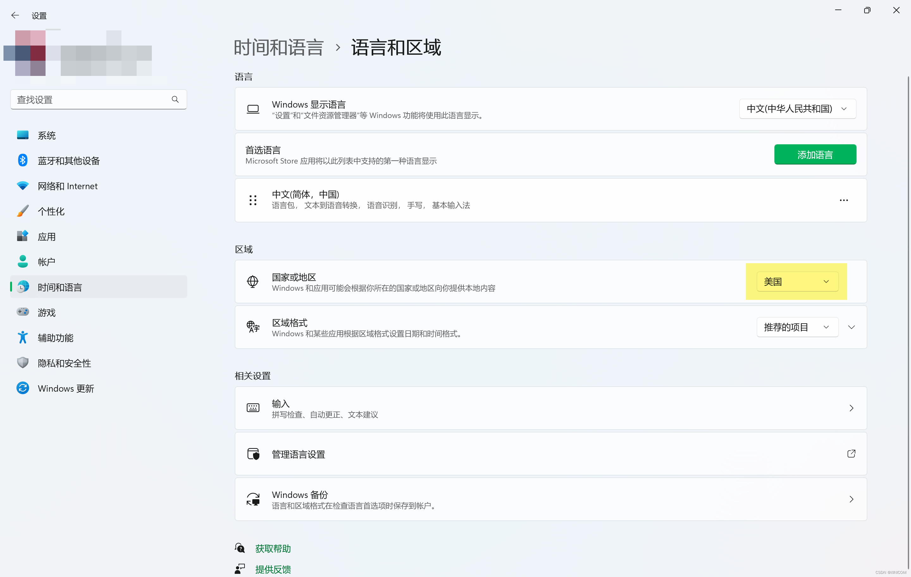Open the Personalization section (个性化)
911x577 pixels.
pyautogui.click(x=51, y=211)
